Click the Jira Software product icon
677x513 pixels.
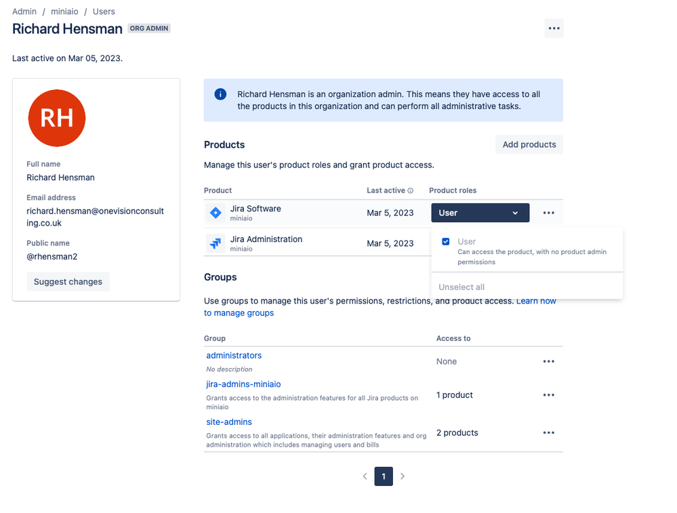coord(216,213)
